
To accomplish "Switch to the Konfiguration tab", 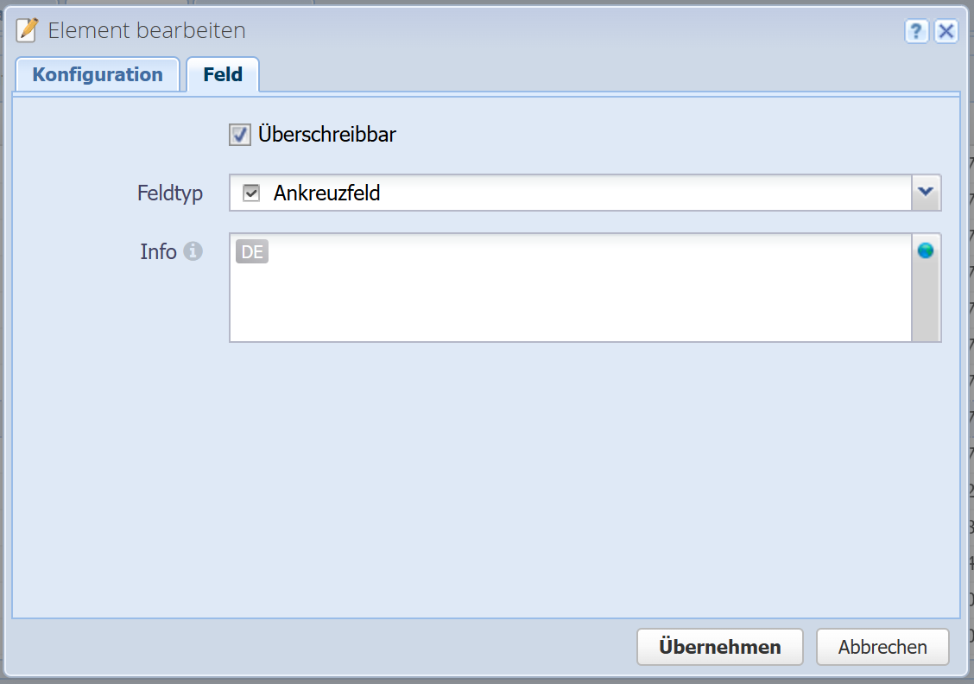I will click(x=98, y=74).
